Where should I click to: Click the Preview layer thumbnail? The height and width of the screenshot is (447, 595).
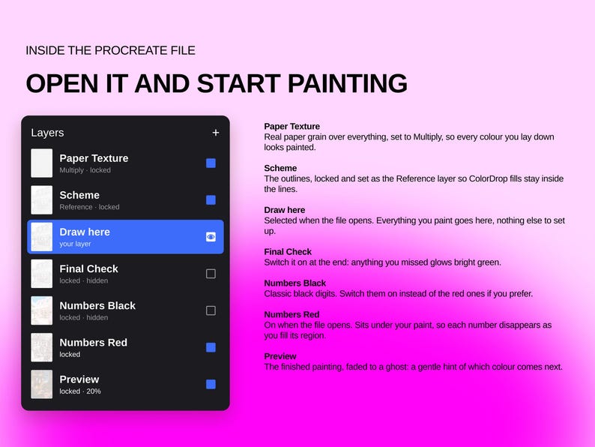coord(42,384)
